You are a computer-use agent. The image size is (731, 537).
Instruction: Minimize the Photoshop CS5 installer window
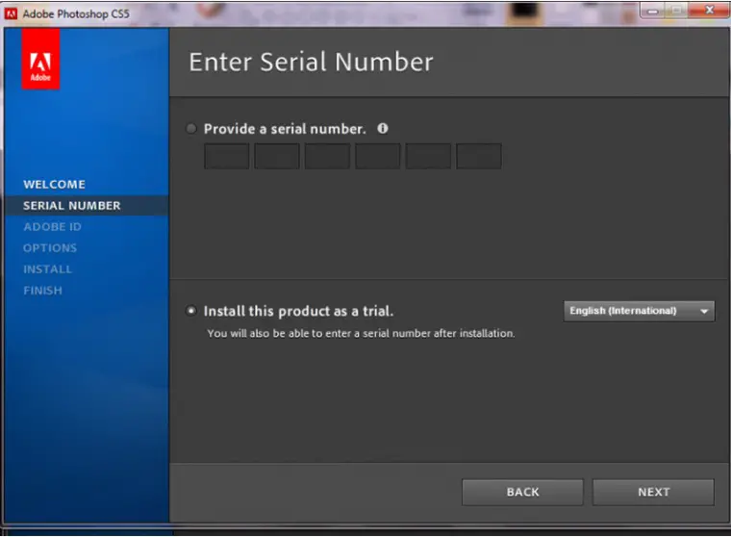(x=653, y=11)
